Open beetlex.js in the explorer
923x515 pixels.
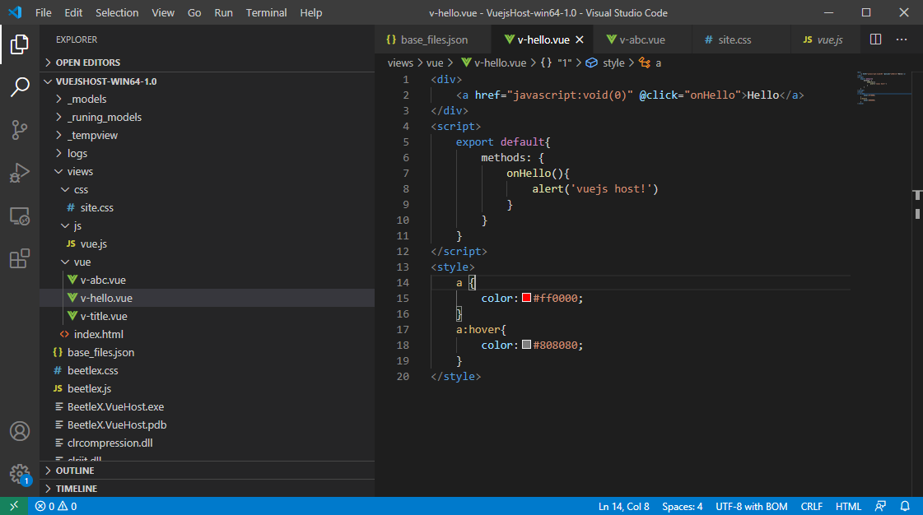click(x=207, y=388)
